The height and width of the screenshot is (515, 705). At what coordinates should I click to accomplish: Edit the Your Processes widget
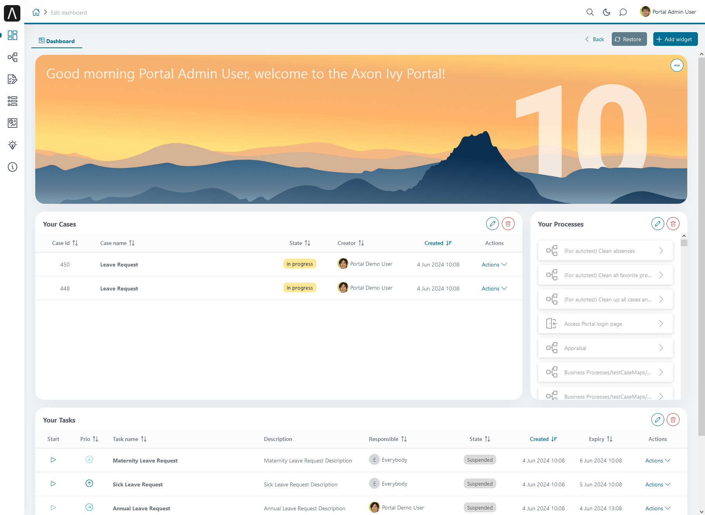(x=658, y=224)
